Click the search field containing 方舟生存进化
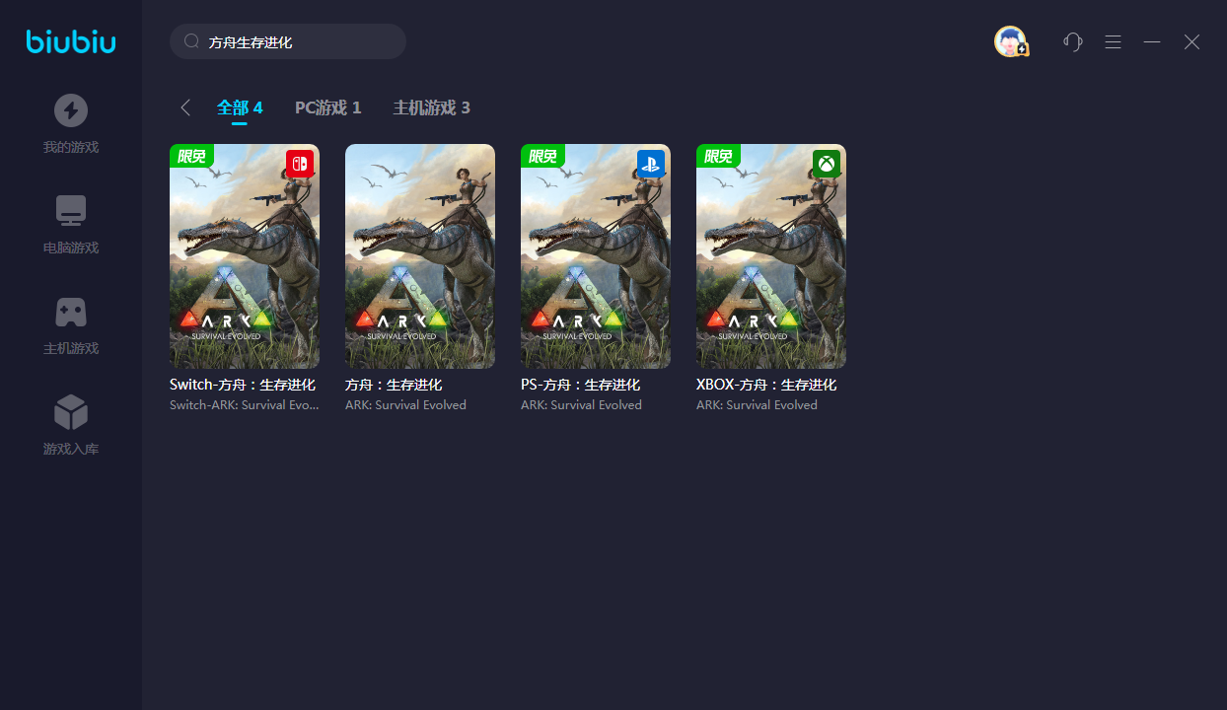Viewport: 1227px width, 710px height. pyautogui.click(x=288, y=41)
